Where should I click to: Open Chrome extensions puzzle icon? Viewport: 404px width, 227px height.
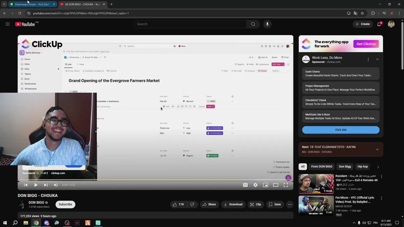tap(373, 13)
